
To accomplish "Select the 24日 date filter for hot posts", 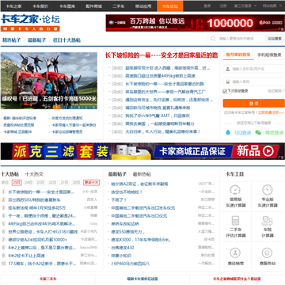I will coord(28,182).
